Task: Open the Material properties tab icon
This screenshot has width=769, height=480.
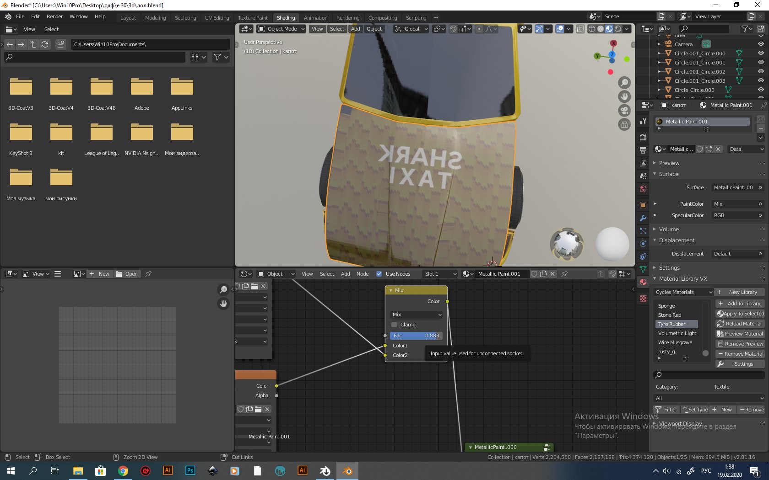Action: (643, 282)
